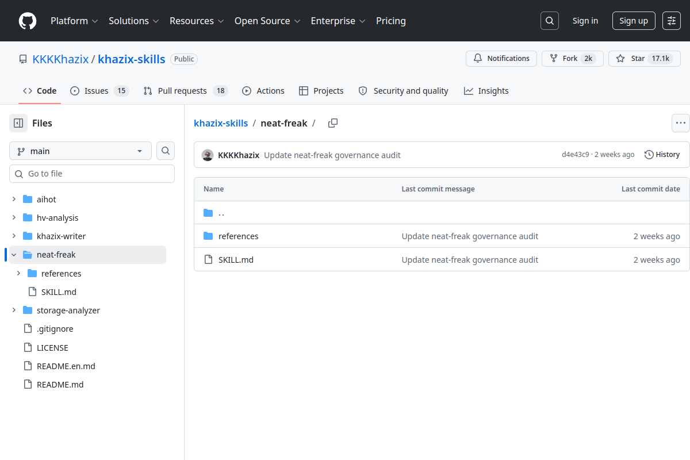Click commit message in the SKILL.md row
Image resolution: width=690 pixels, height=460 pixels.
(470, 260)
